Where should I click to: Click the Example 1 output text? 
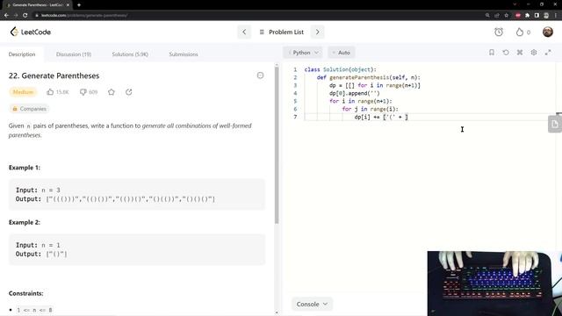pos(115,199)
